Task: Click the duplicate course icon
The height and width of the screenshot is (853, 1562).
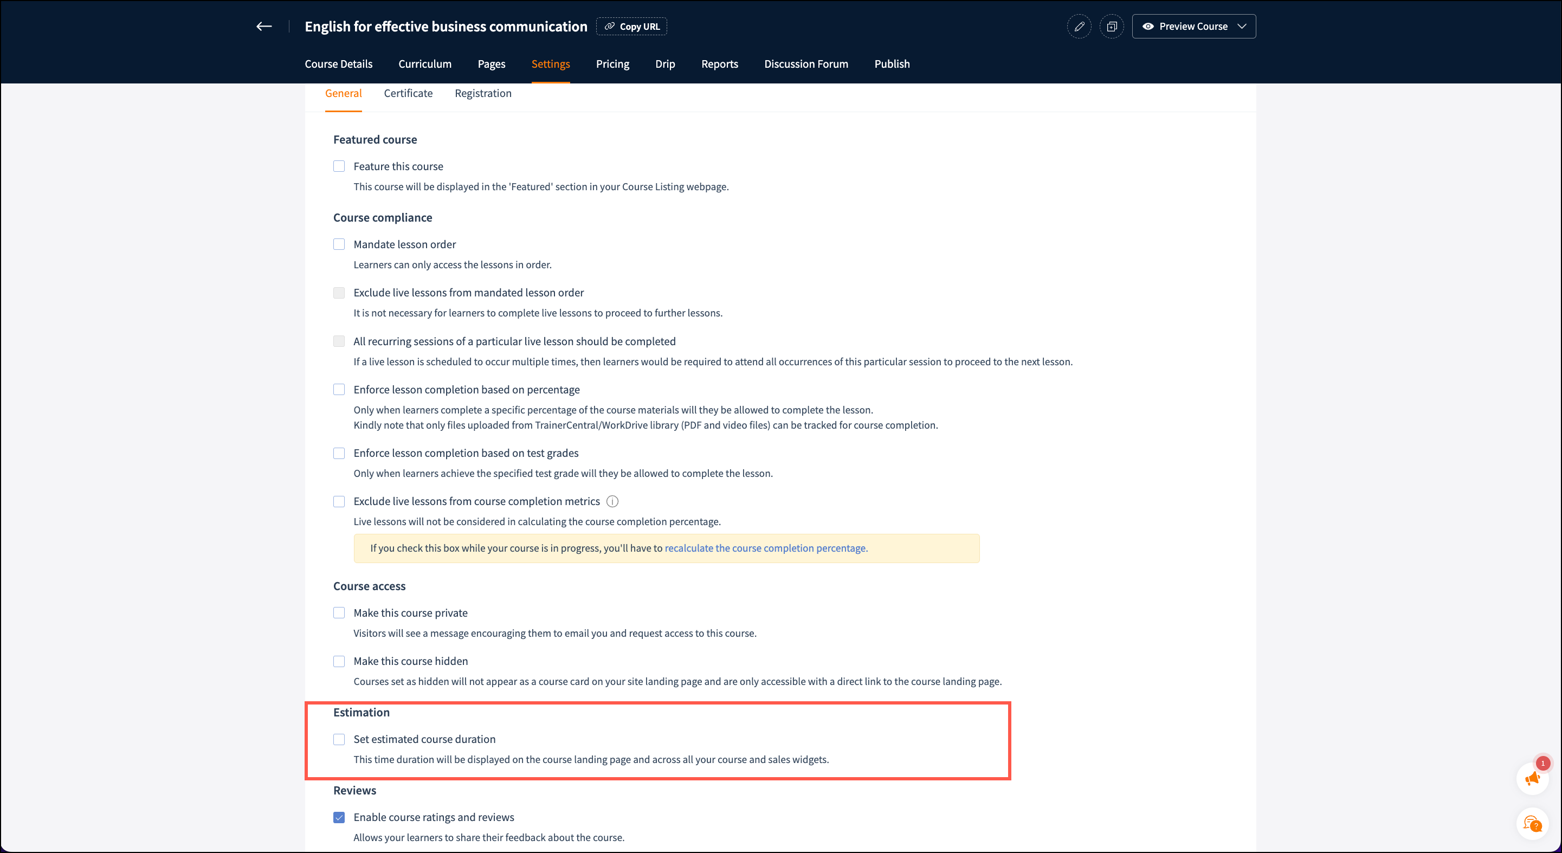Action: [1112, 27]
